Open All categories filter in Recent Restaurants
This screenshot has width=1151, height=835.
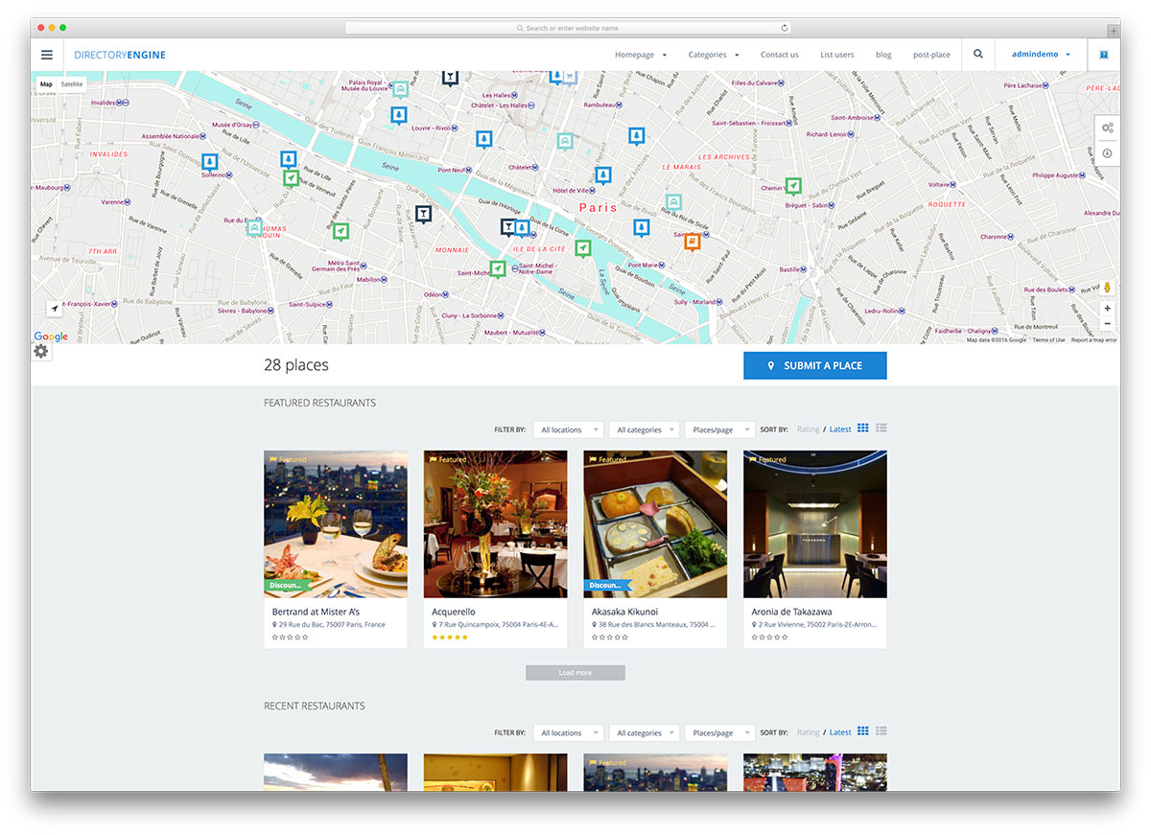click(x=644, y=732)
